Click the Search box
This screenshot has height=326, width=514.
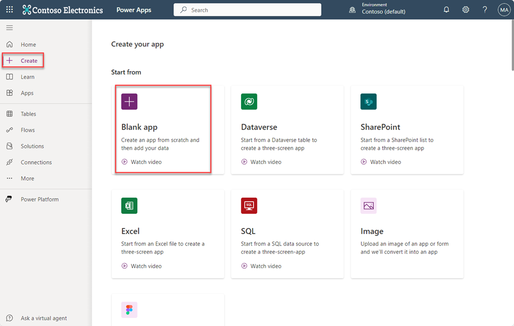(x=248, y=10)
